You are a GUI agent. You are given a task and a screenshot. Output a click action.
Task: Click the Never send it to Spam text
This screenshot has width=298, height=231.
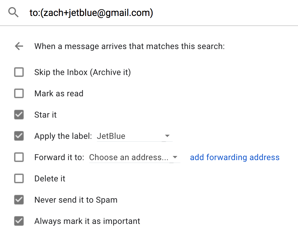coord(76,200)
